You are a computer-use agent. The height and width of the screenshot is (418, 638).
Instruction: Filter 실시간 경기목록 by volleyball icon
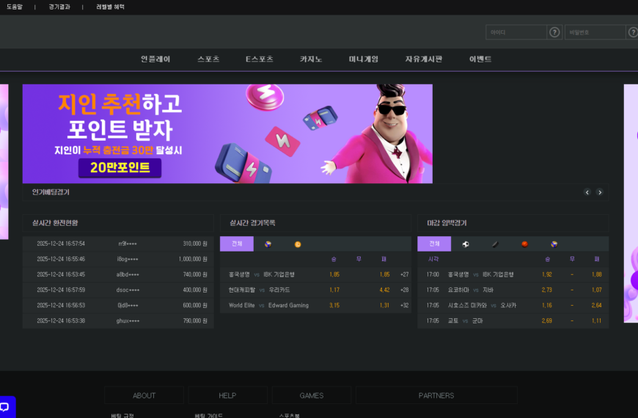[268, 244]
